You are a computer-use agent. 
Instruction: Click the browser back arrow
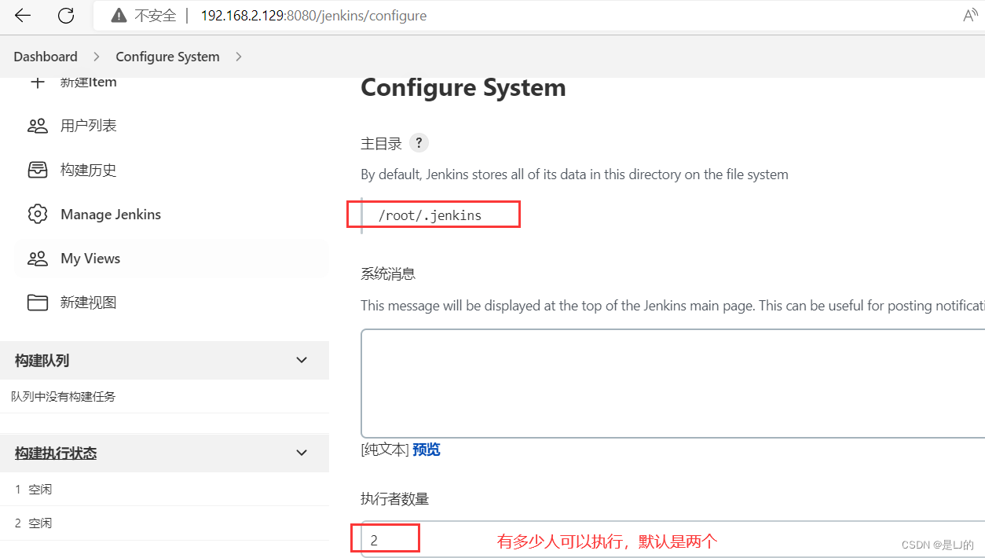pyautogui.click(x=22, y=15)
